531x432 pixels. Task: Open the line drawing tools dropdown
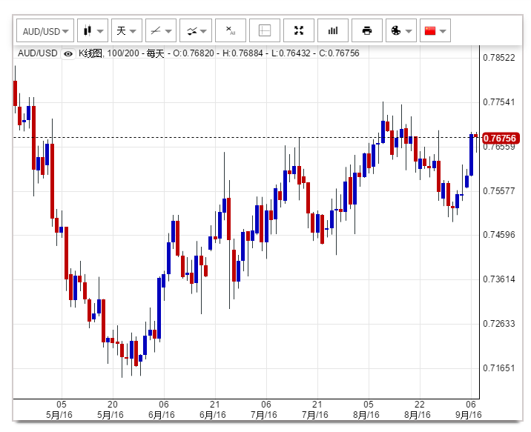pyautogui.click(x=161, y=31)
